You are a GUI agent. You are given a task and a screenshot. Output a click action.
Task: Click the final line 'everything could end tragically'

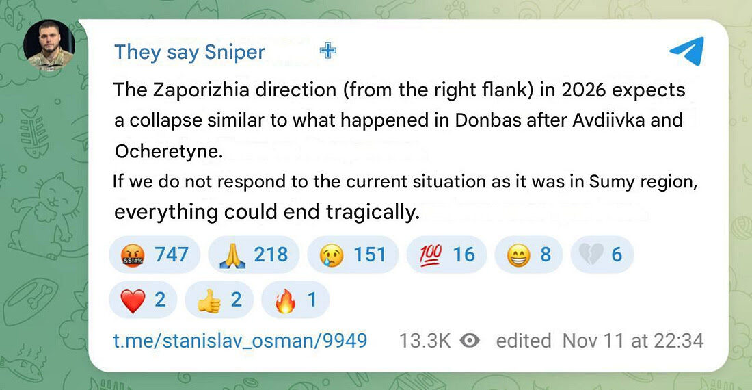click(x=266, y=212)
